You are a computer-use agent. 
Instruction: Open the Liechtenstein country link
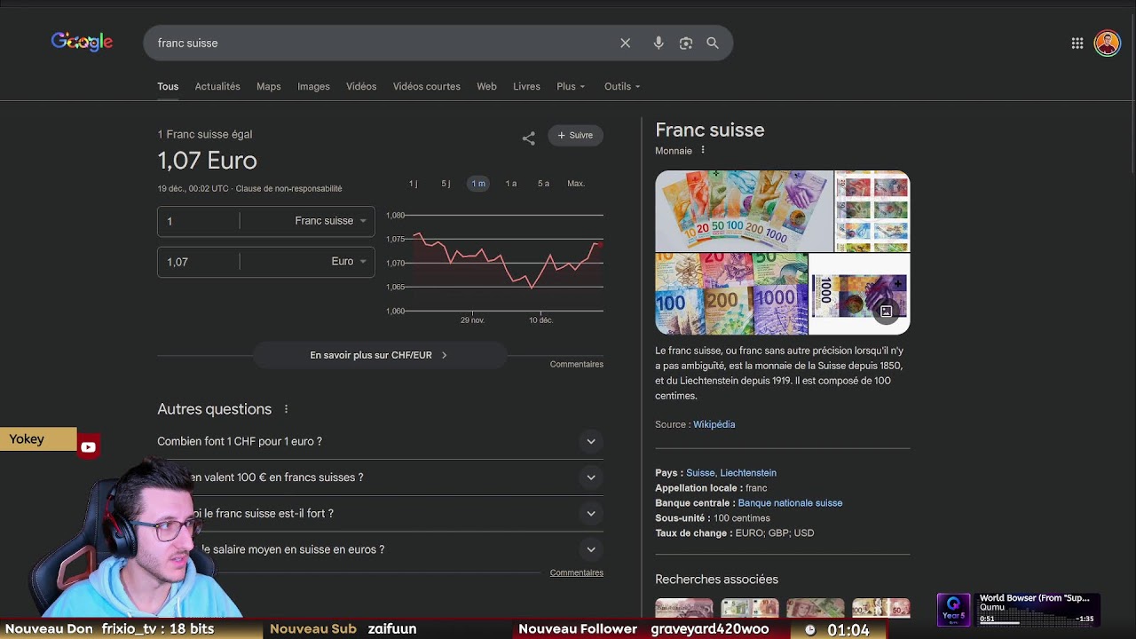tap(748, 473)
